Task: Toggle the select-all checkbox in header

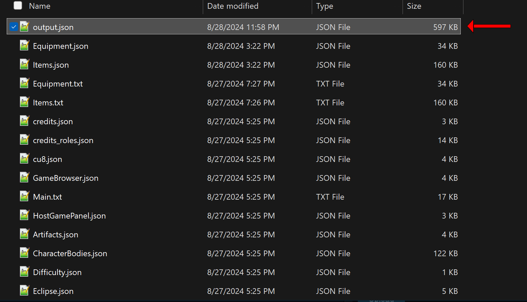Action: point(18,5)
